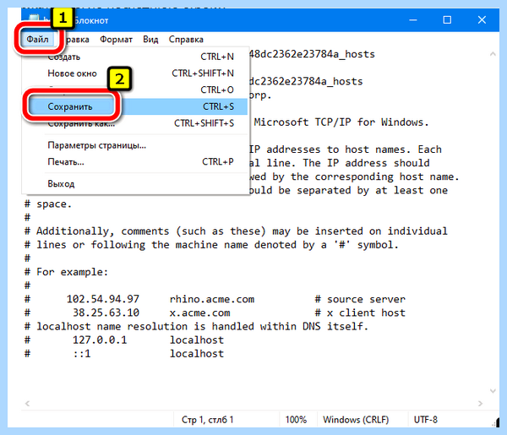This screenshot has width=507, height=435.
Task: Click the Стр 1, стлб 1 status entry
Action: tap(207, 420)
